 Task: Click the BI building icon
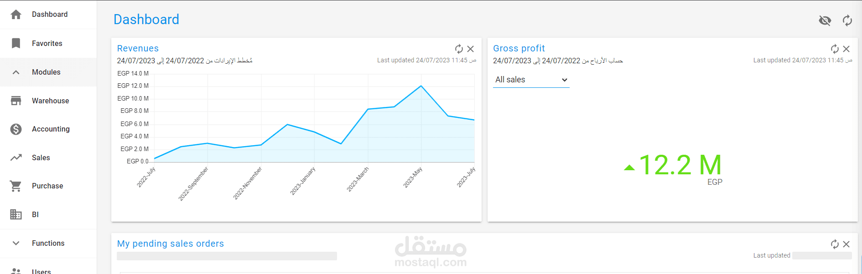pyautogui.click(x=16, y=214)
